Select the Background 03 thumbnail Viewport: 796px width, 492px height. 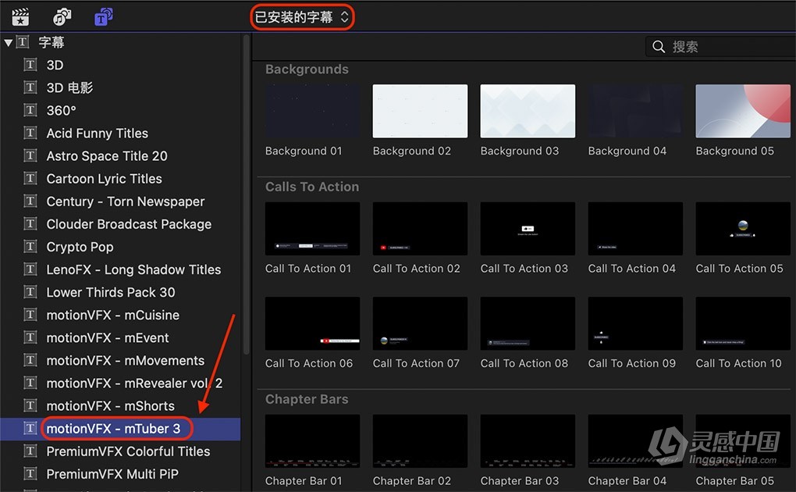coord(528,112)
